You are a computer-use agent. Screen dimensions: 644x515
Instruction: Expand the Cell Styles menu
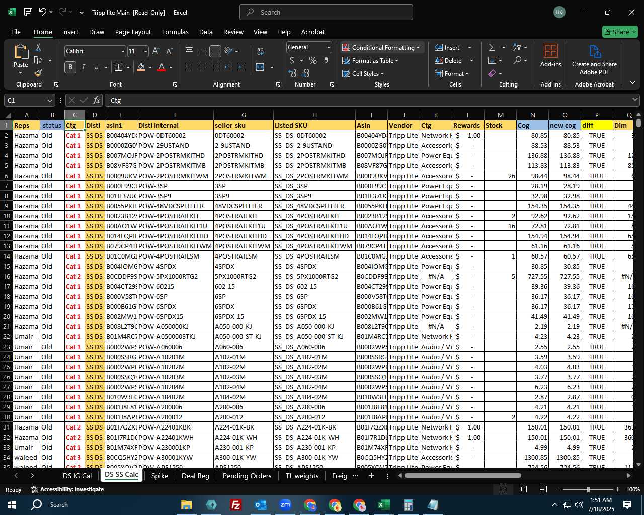point(363,73)
